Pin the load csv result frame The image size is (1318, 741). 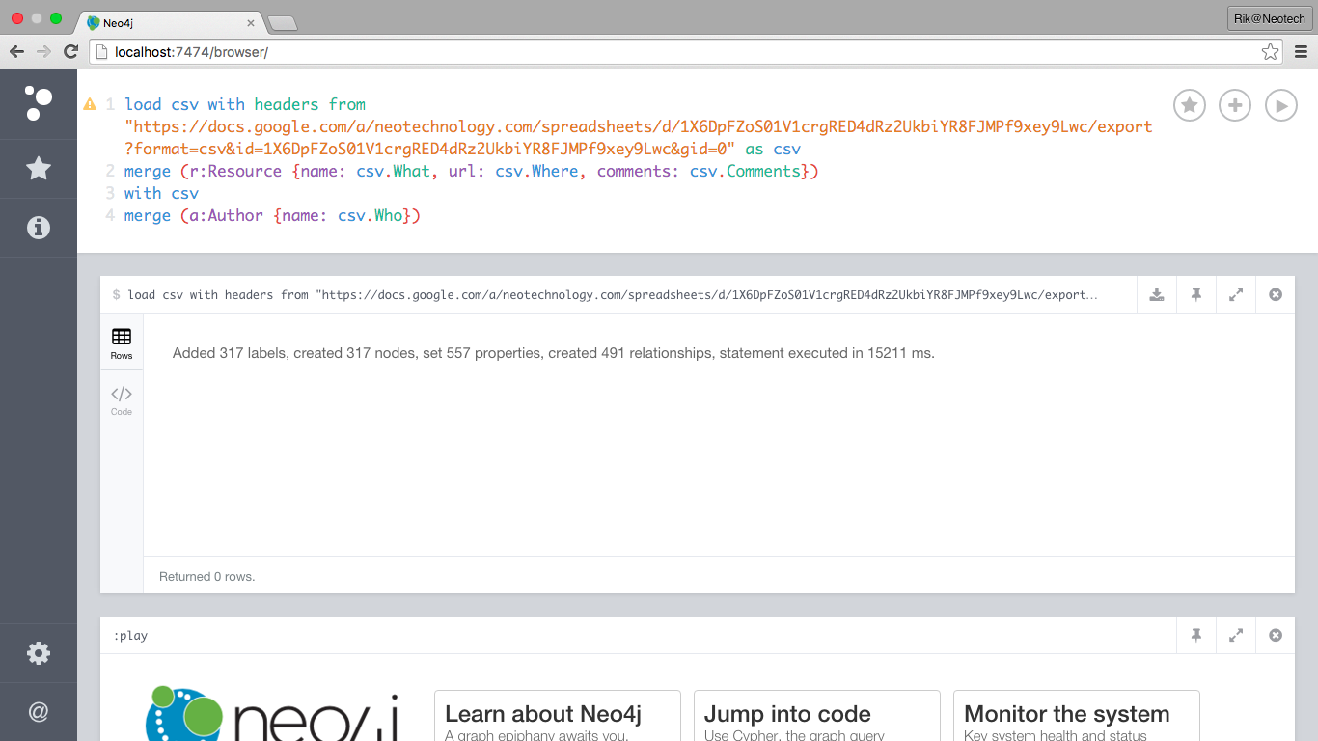click(x=1196, y=295)
